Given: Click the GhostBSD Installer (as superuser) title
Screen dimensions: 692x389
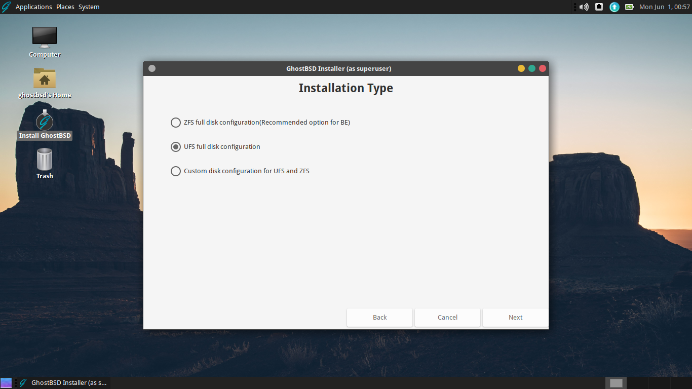Looking at the screenshot, I should [339, 68].
